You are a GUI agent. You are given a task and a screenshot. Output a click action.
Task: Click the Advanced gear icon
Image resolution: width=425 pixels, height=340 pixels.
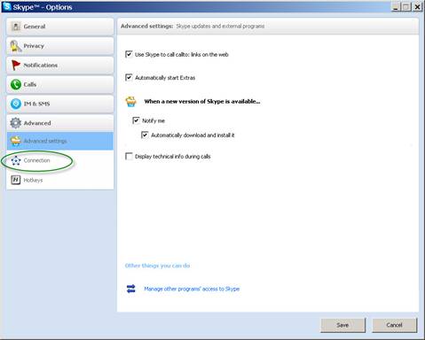click(16, 123)
